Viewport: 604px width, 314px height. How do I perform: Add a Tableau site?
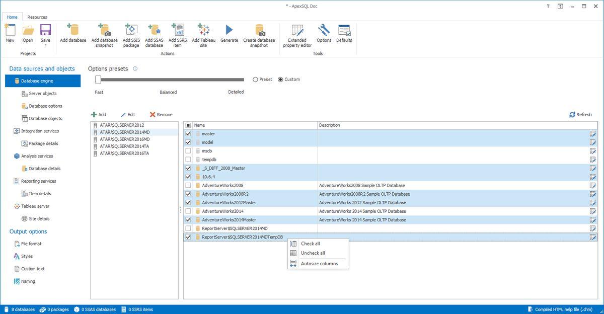203,35
